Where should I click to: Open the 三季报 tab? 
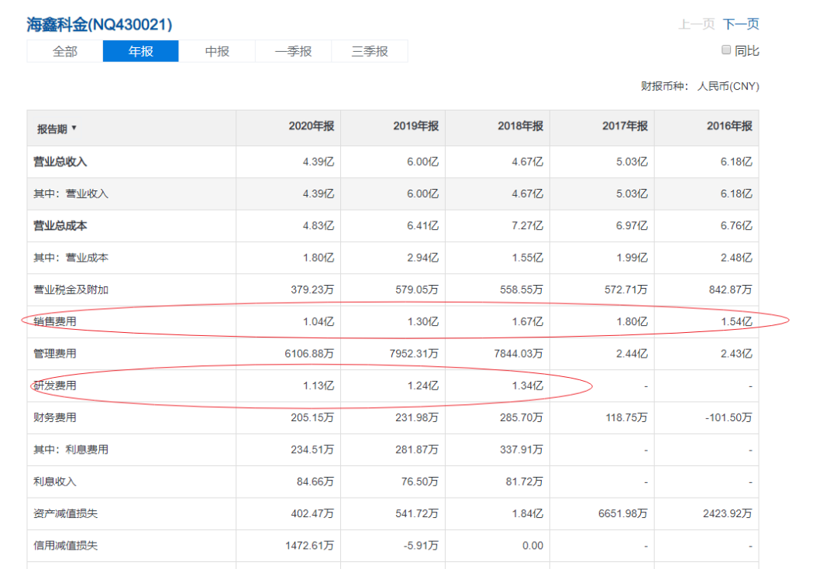[370, 51]
